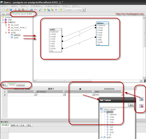Screen dimensions: 146x139
Task: Click the tableoid column icon in Set Value tree
Action: tap(108, 114)
